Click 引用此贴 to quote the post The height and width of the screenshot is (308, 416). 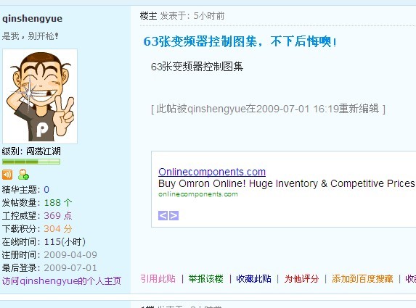click(158, 278)
